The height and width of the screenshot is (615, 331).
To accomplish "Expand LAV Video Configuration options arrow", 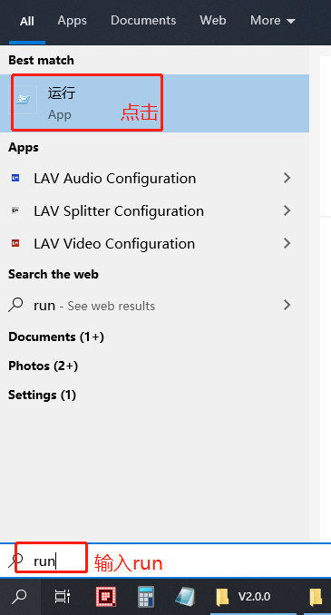I will click(287, 244).
